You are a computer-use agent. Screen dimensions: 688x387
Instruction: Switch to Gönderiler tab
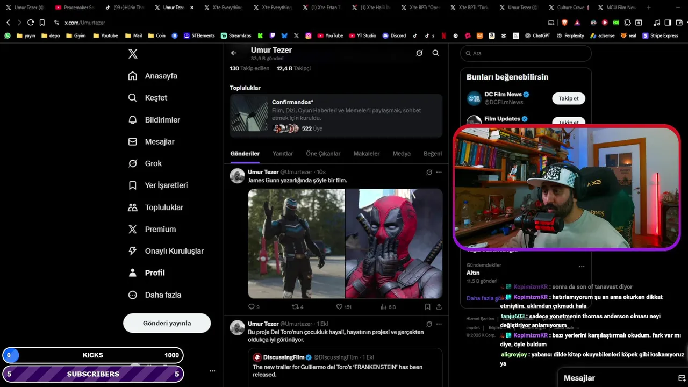245,154
